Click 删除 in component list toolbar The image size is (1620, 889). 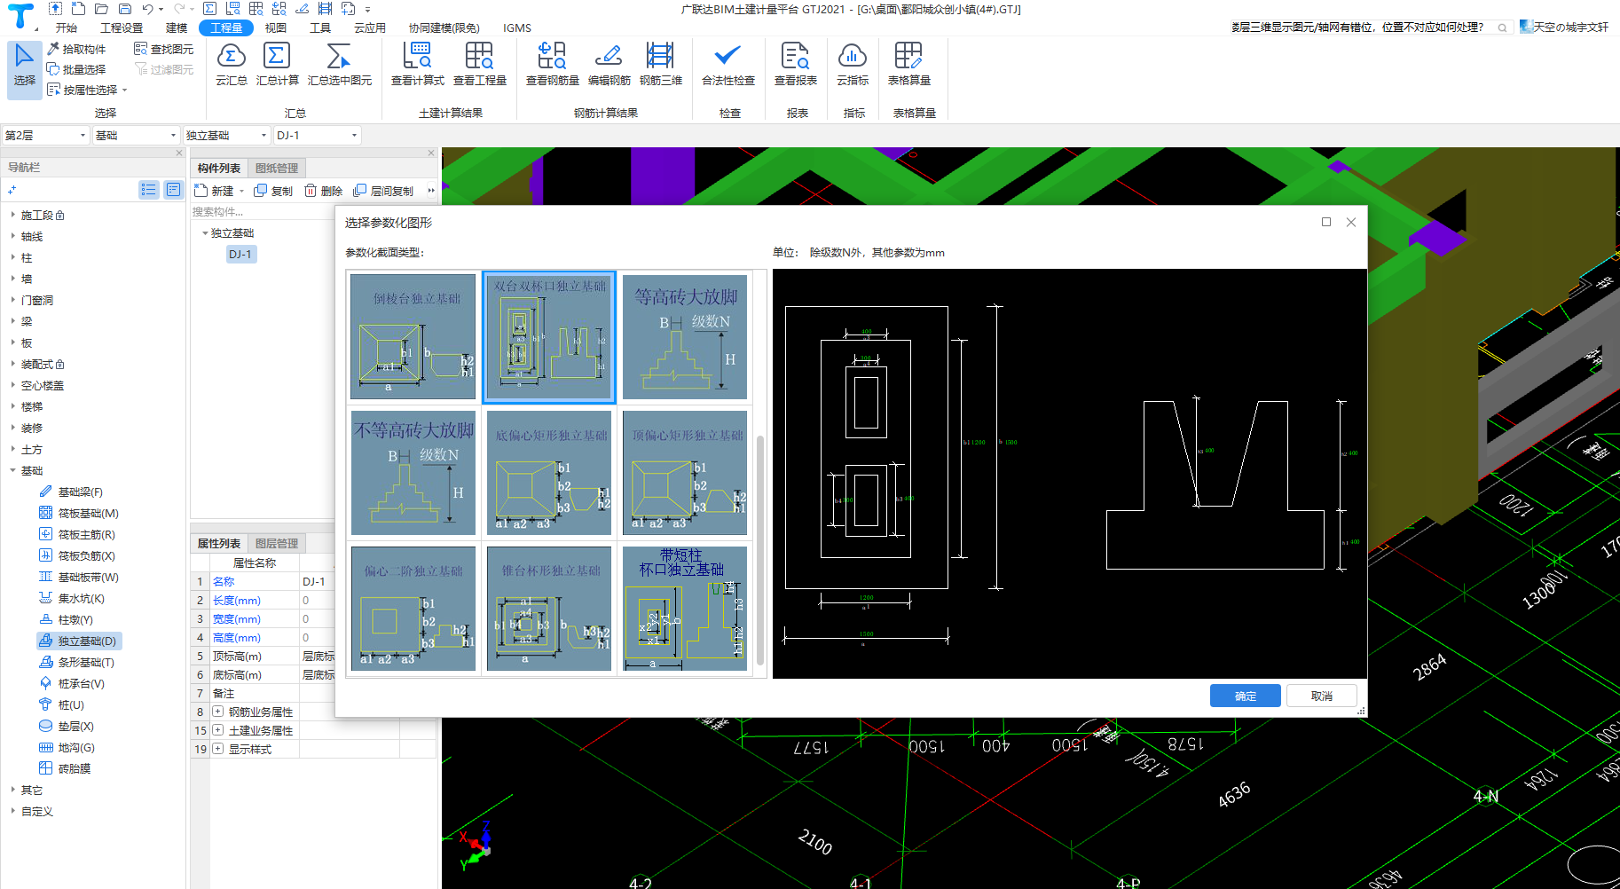pyautogui.click(x=323, y=191)
